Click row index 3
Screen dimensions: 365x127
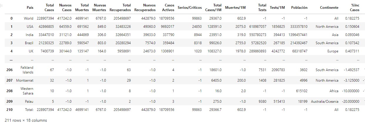[12, 43]
